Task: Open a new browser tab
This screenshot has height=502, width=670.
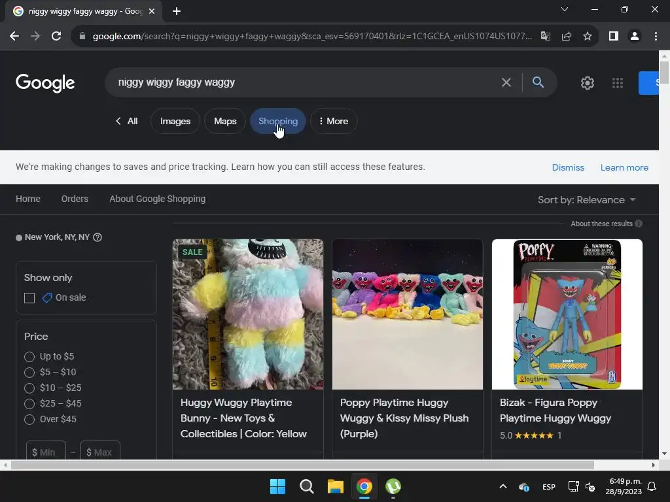Action: [x=177, y=11]
